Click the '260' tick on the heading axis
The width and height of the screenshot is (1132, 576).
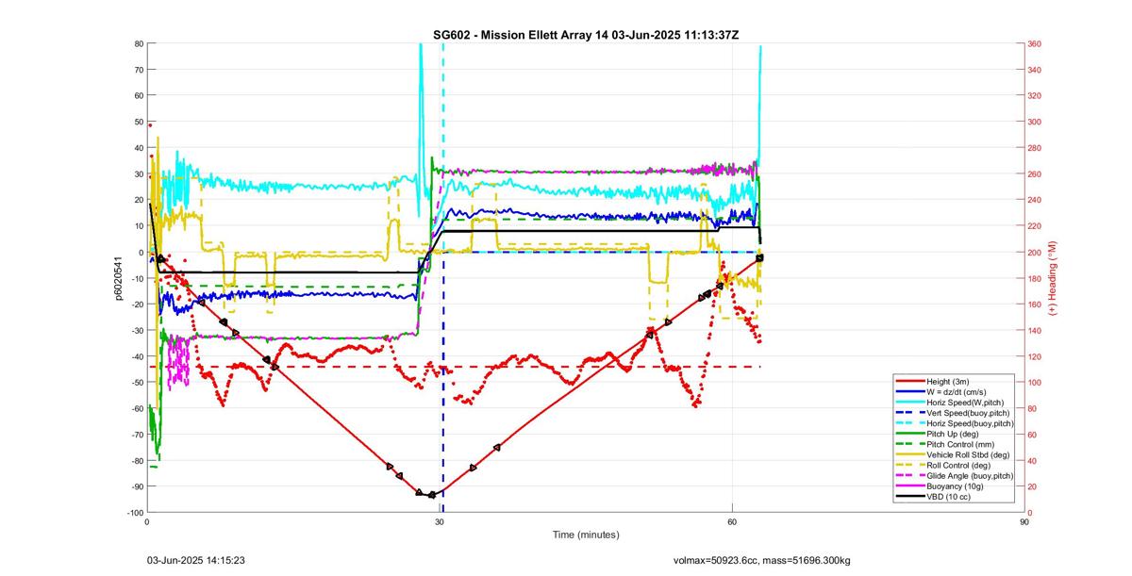1036,173
